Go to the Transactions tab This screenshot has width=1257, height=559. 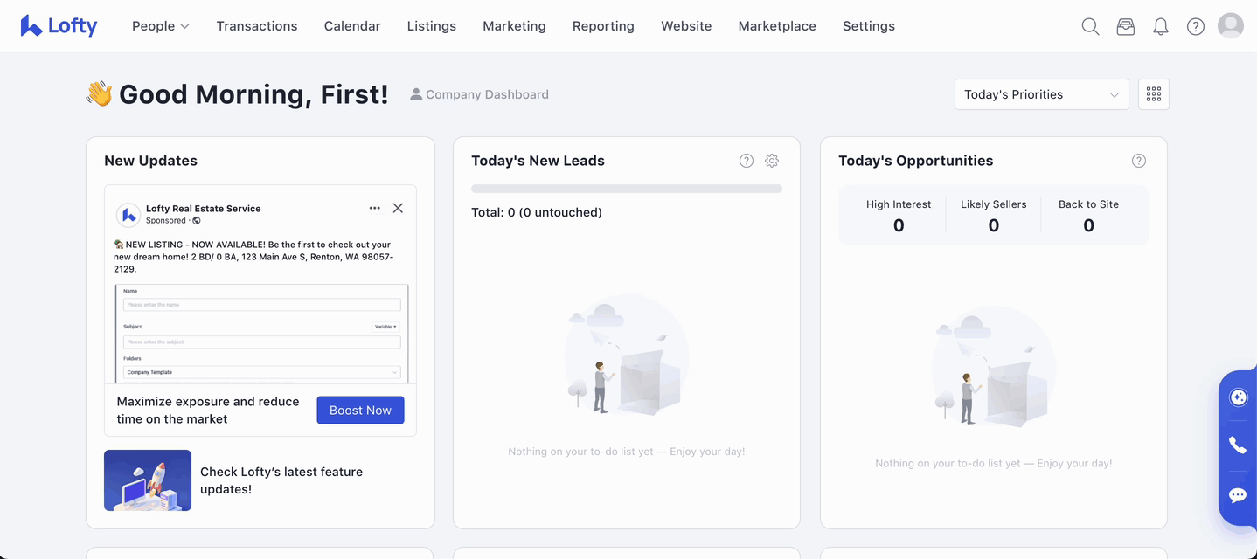pyautogui.click(x=257, y=26)
